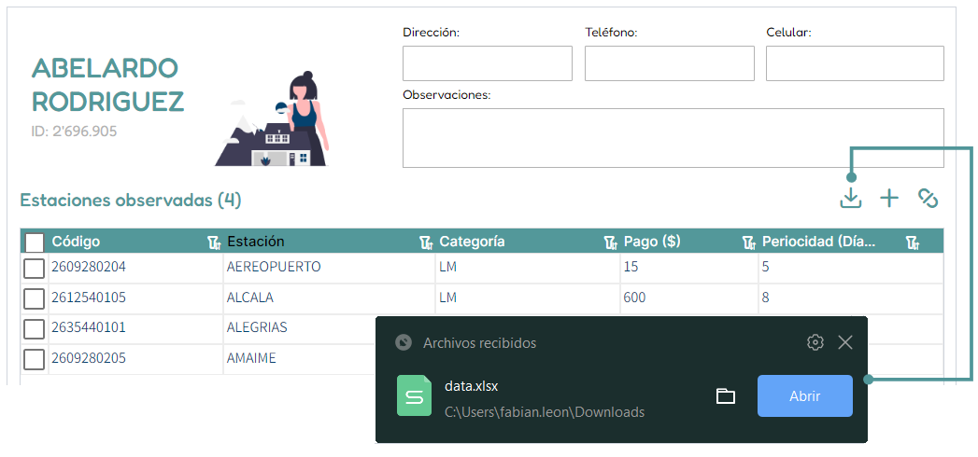The image size is (978, 457).
Task: Focus the Celular input field
Action: [855, 63]
